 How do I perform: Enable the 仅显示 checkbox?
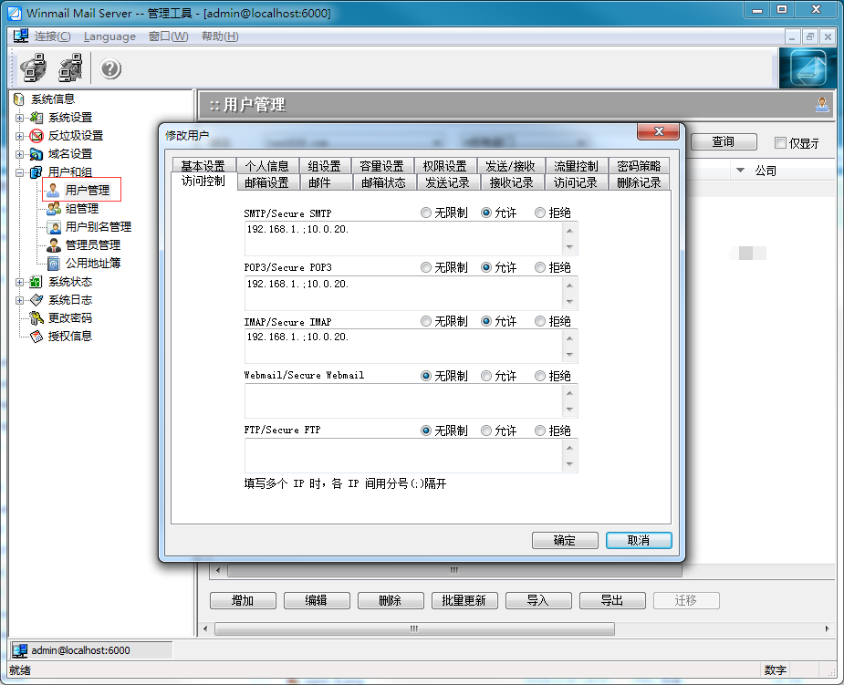(780, 143)
